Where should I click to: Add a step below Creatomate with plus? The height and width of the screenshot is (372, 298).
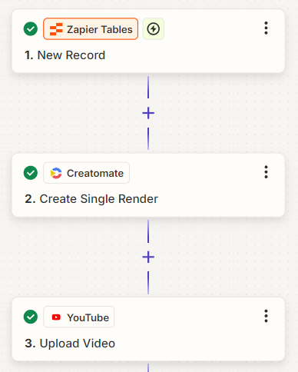148,257
